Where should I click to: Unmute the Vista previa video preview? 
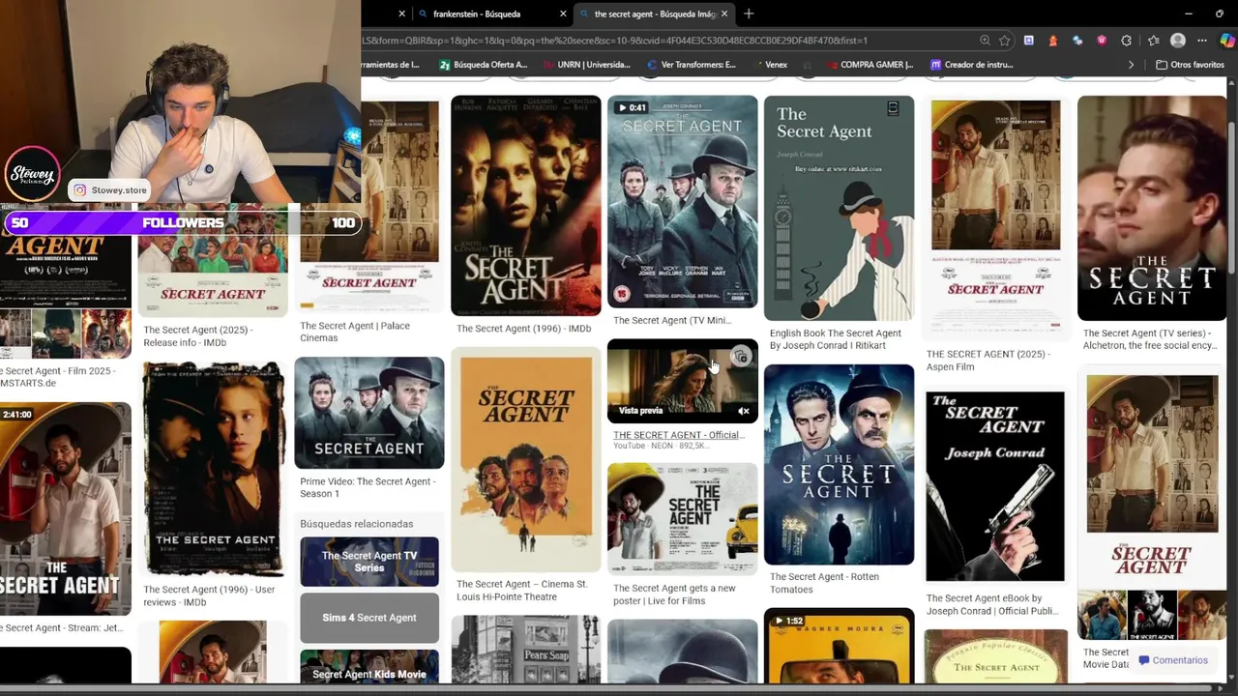click(x=743, y=411)
